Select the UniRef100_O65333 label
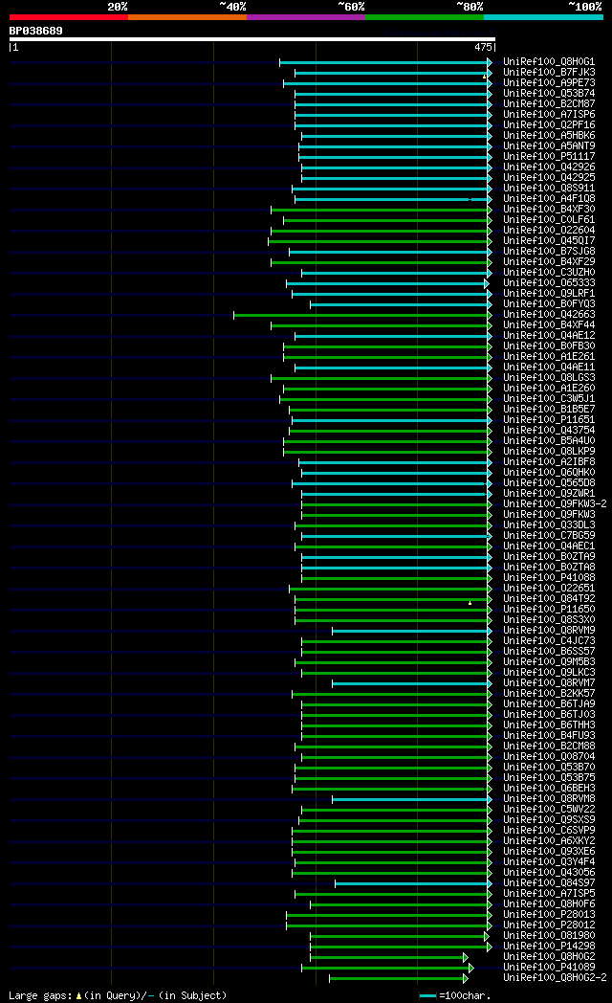Image resolution: width=612 pixels, height=1003 pixels. click(549, 282)
